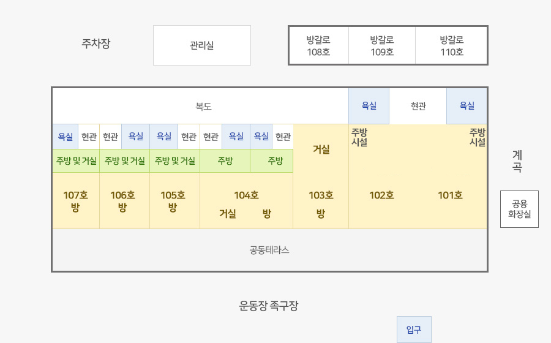This screenshot has width=551, height=343.
Task: Click the 복도 corridor label
Action: (203, 107)
